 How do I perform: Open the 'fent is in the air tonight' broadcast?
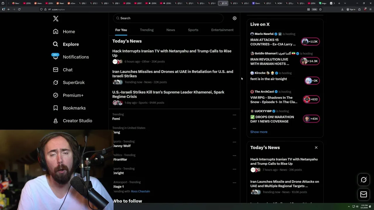269,79
